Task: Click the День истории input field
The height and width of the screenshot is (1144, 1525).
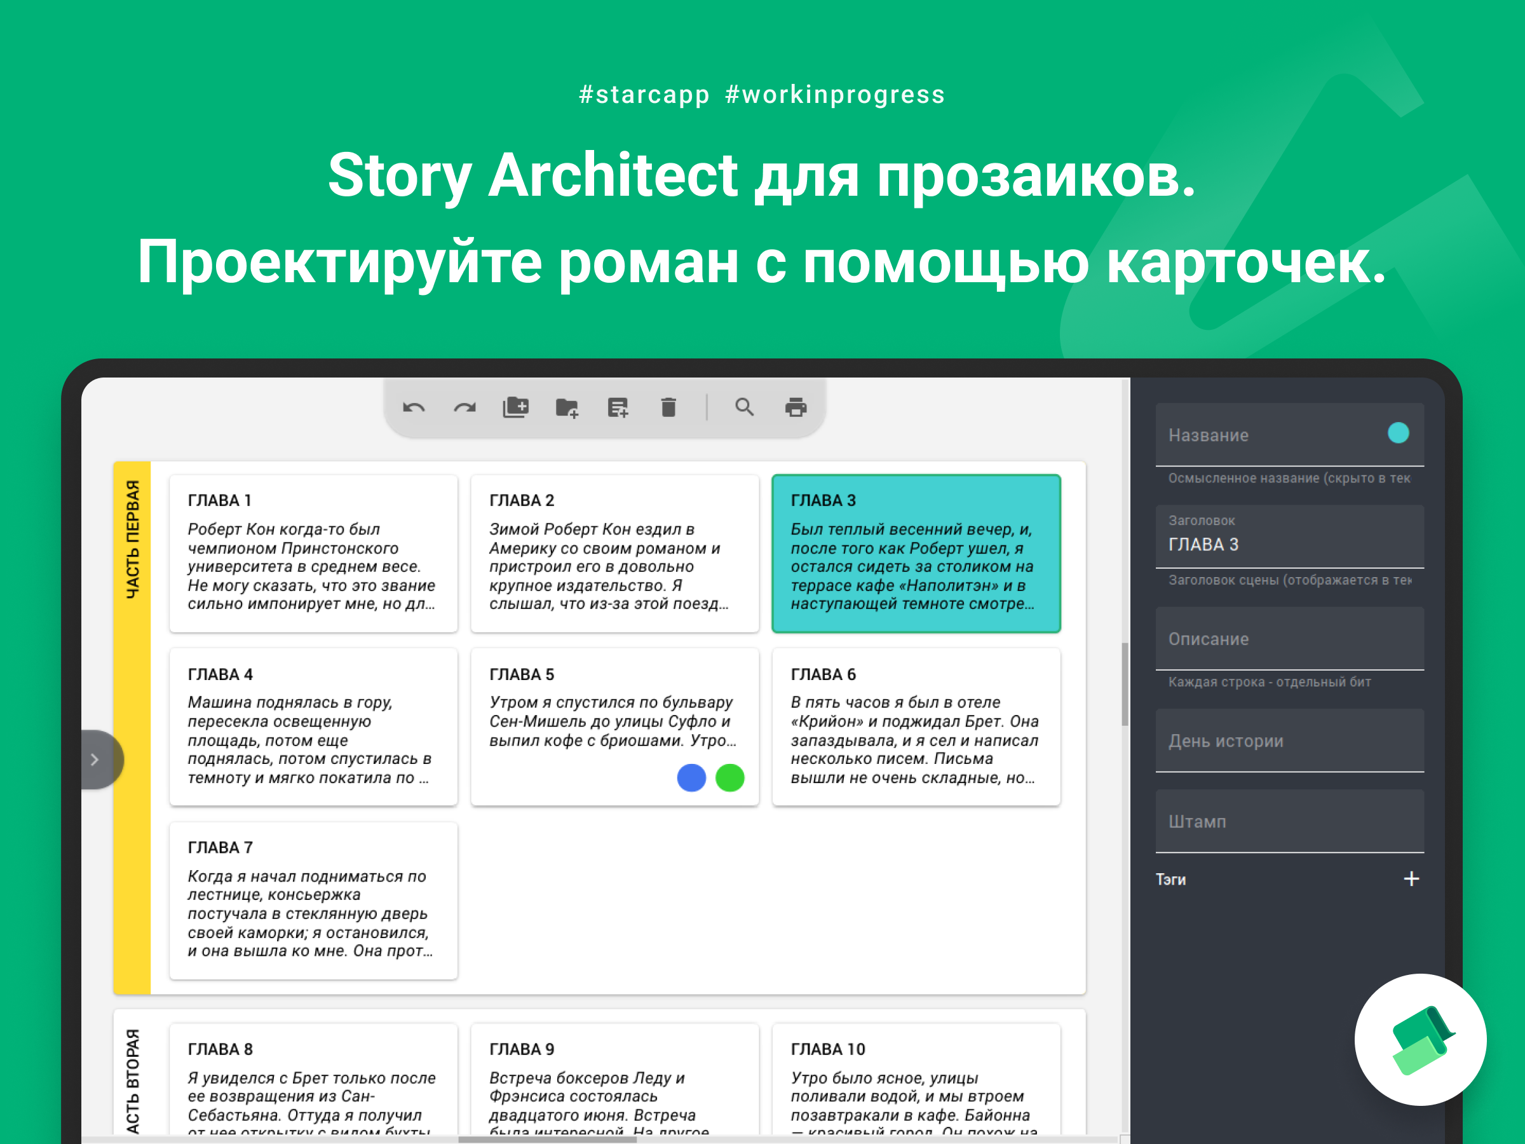Action: 1289,740
